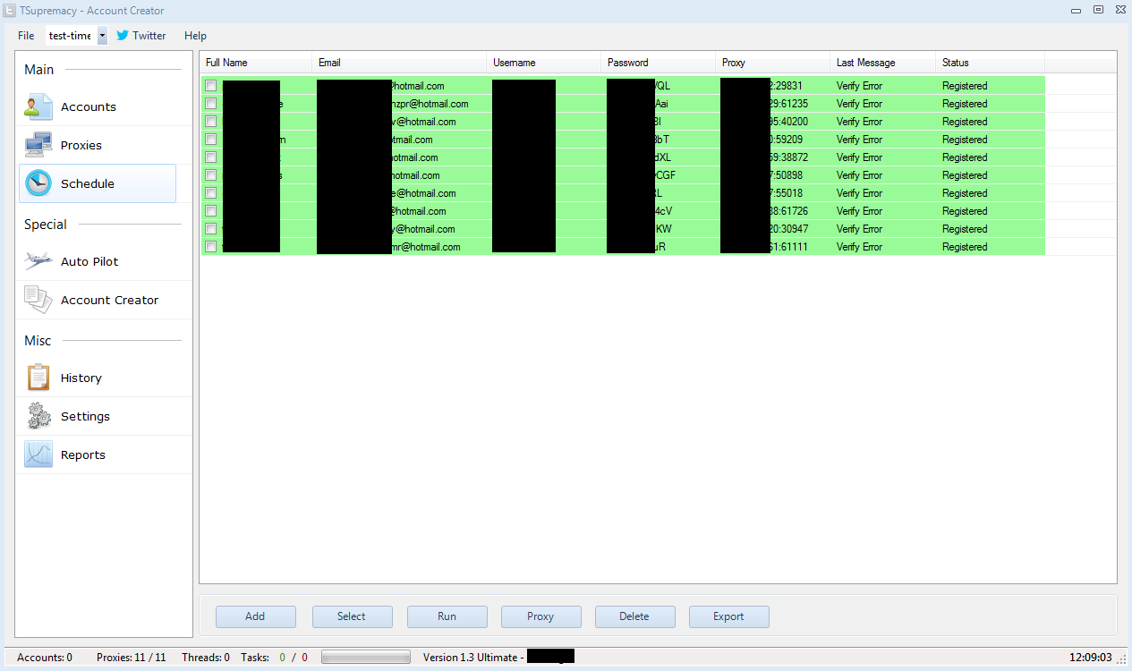This screenshot has width=1132, height=671.
Task: Click the 'Proxies: 11 / 11' status text
Action: pos(132,658)
